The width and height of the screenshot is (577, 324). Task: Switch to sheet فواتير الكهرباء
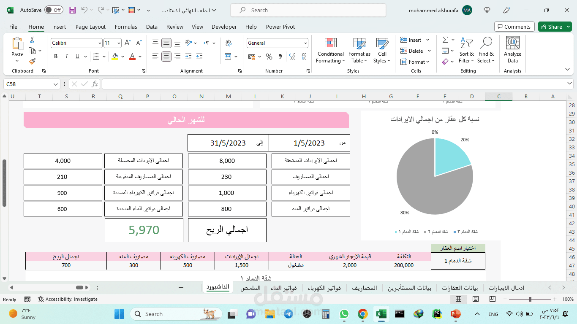click(324, 288)
